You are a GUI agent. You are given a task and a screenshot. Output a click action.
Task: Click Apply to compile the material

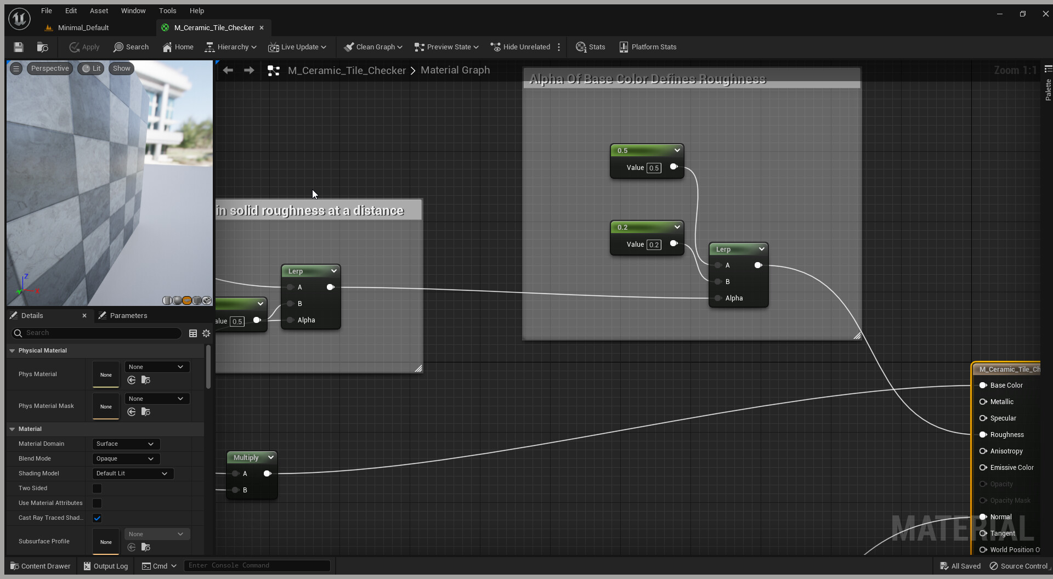[x=84, y=47]
